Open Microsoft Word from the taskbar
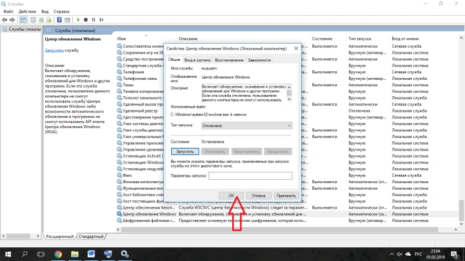The height and width of the screenshot is (261, 465). [91, 254]
